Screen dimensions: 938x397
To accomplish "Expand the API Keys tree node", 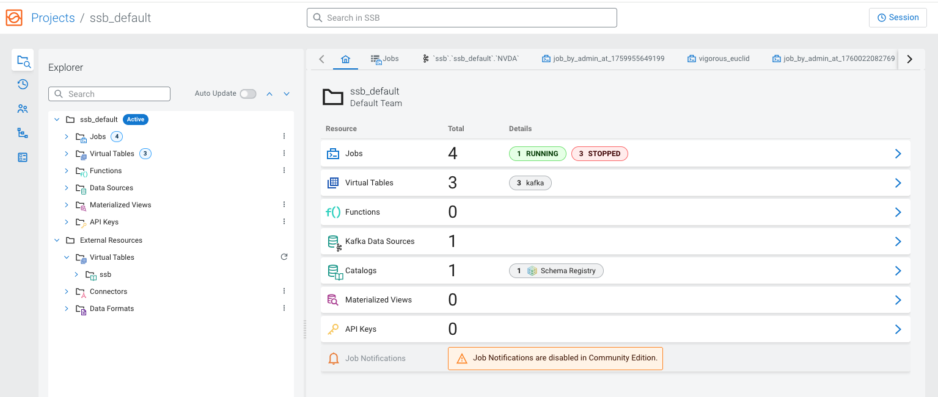I will click(67, 222).
